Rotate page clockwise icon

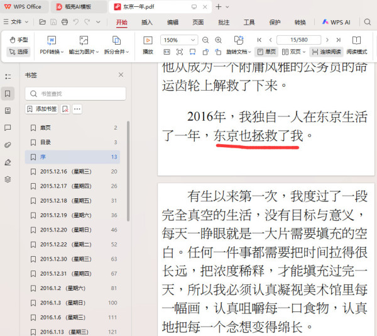point(205,52)
